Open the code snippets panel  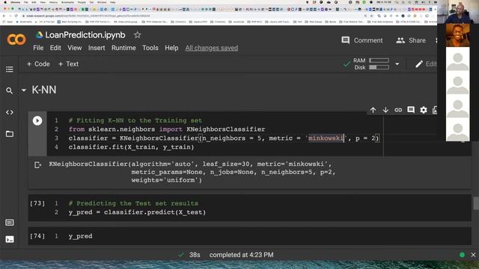click(10, 112)
